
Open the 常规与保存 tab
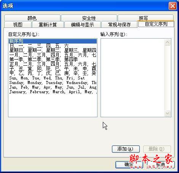(x=119, y=24)
